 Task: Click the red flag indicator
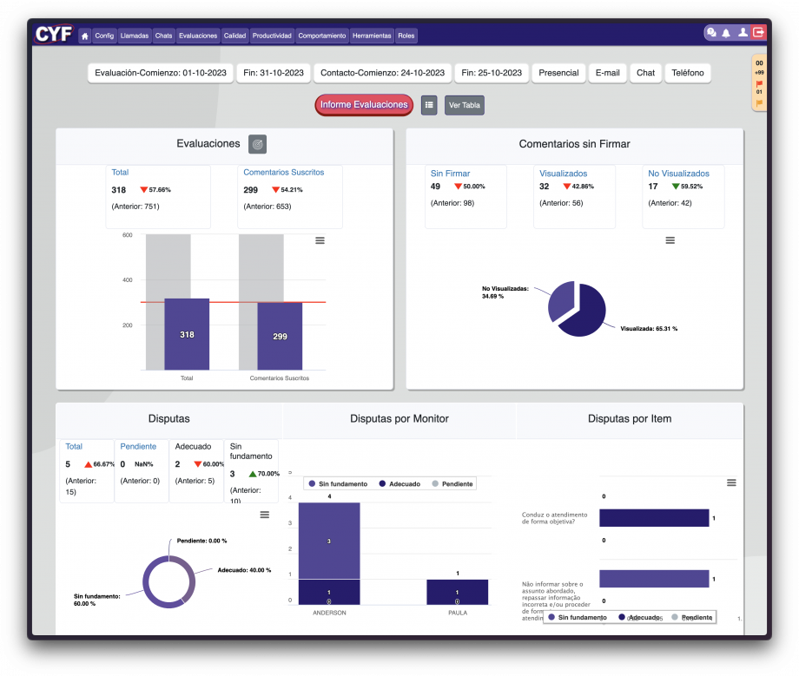pos(759,83)
